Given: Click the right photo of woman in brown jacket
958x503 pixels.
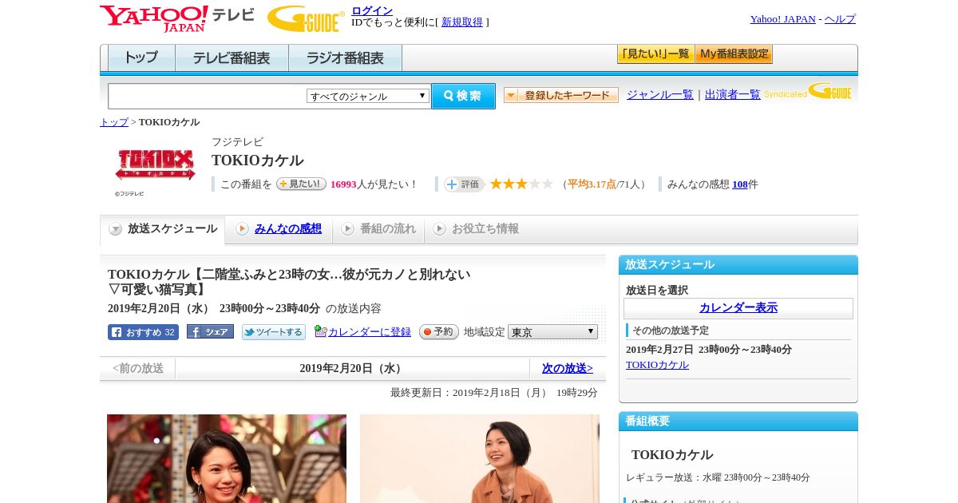Looking at the screenshot, I should (480, 458).
